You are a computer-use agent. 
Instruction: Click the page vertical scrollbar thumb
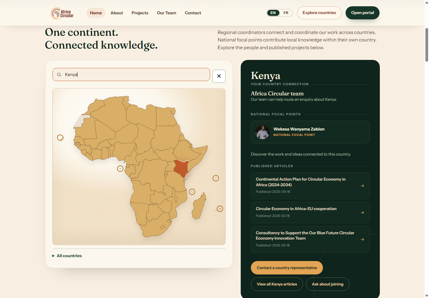click(427, 45)
